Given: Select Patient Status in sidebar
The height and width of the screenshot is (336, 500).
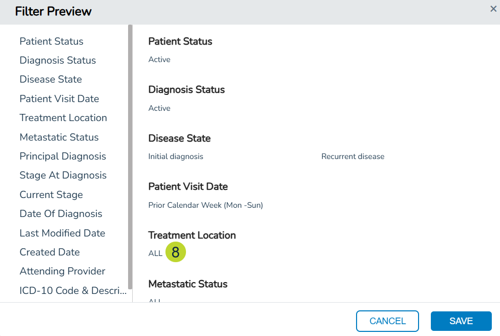Looking at the screenshot, I should point(51,41).
